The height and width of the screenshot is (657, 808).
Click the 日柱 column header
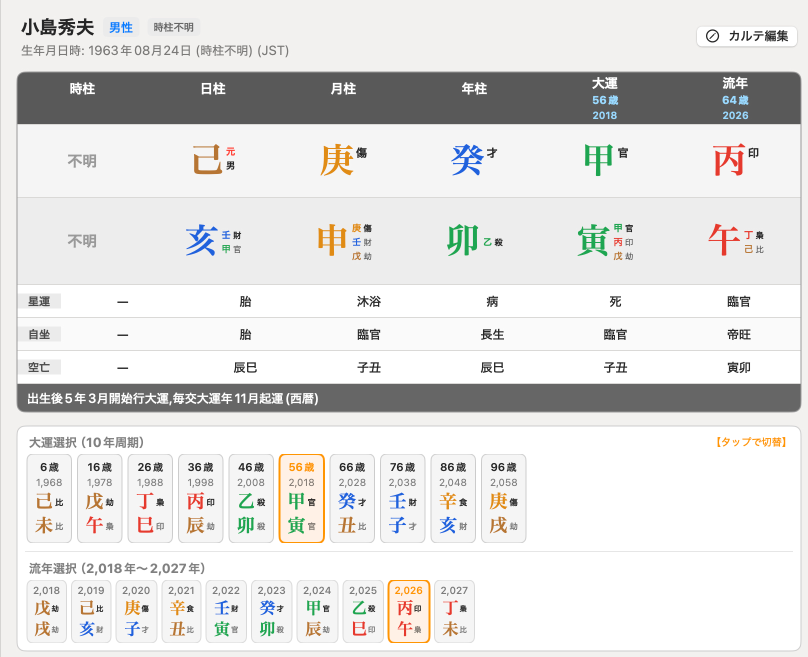tap(213, 89)
